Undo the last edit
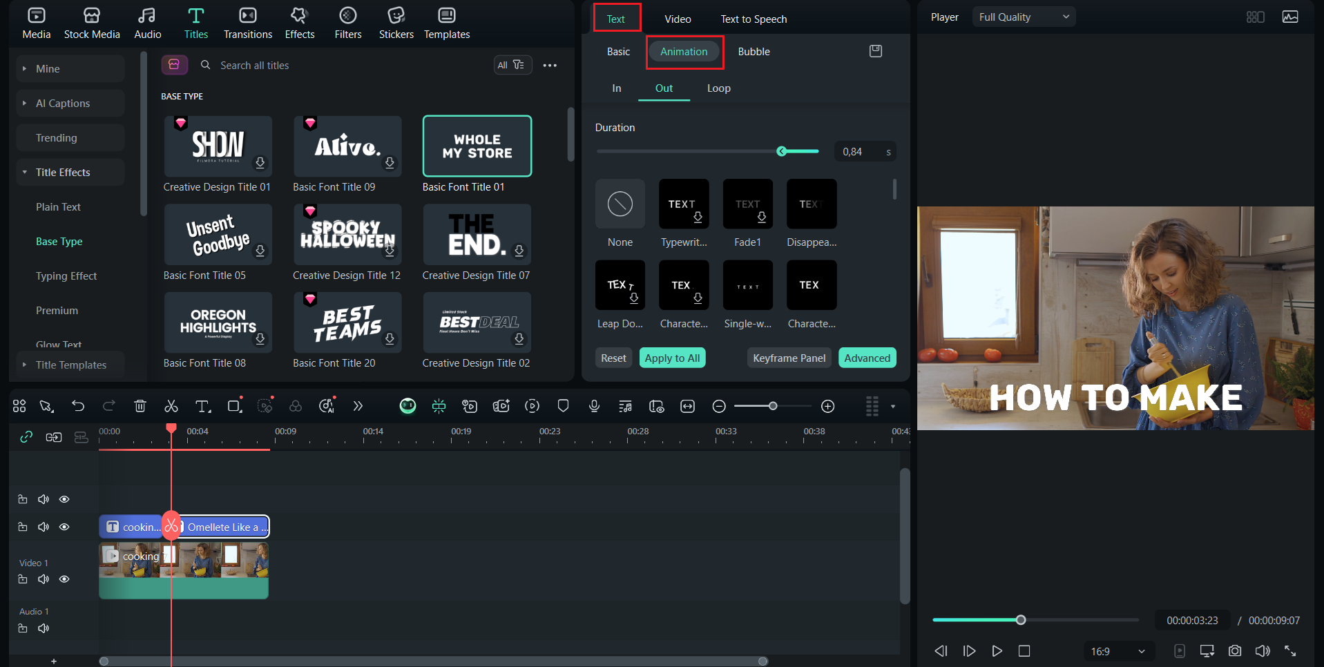The width and height of the screenshot is (1324, 667). pos(77,406)
